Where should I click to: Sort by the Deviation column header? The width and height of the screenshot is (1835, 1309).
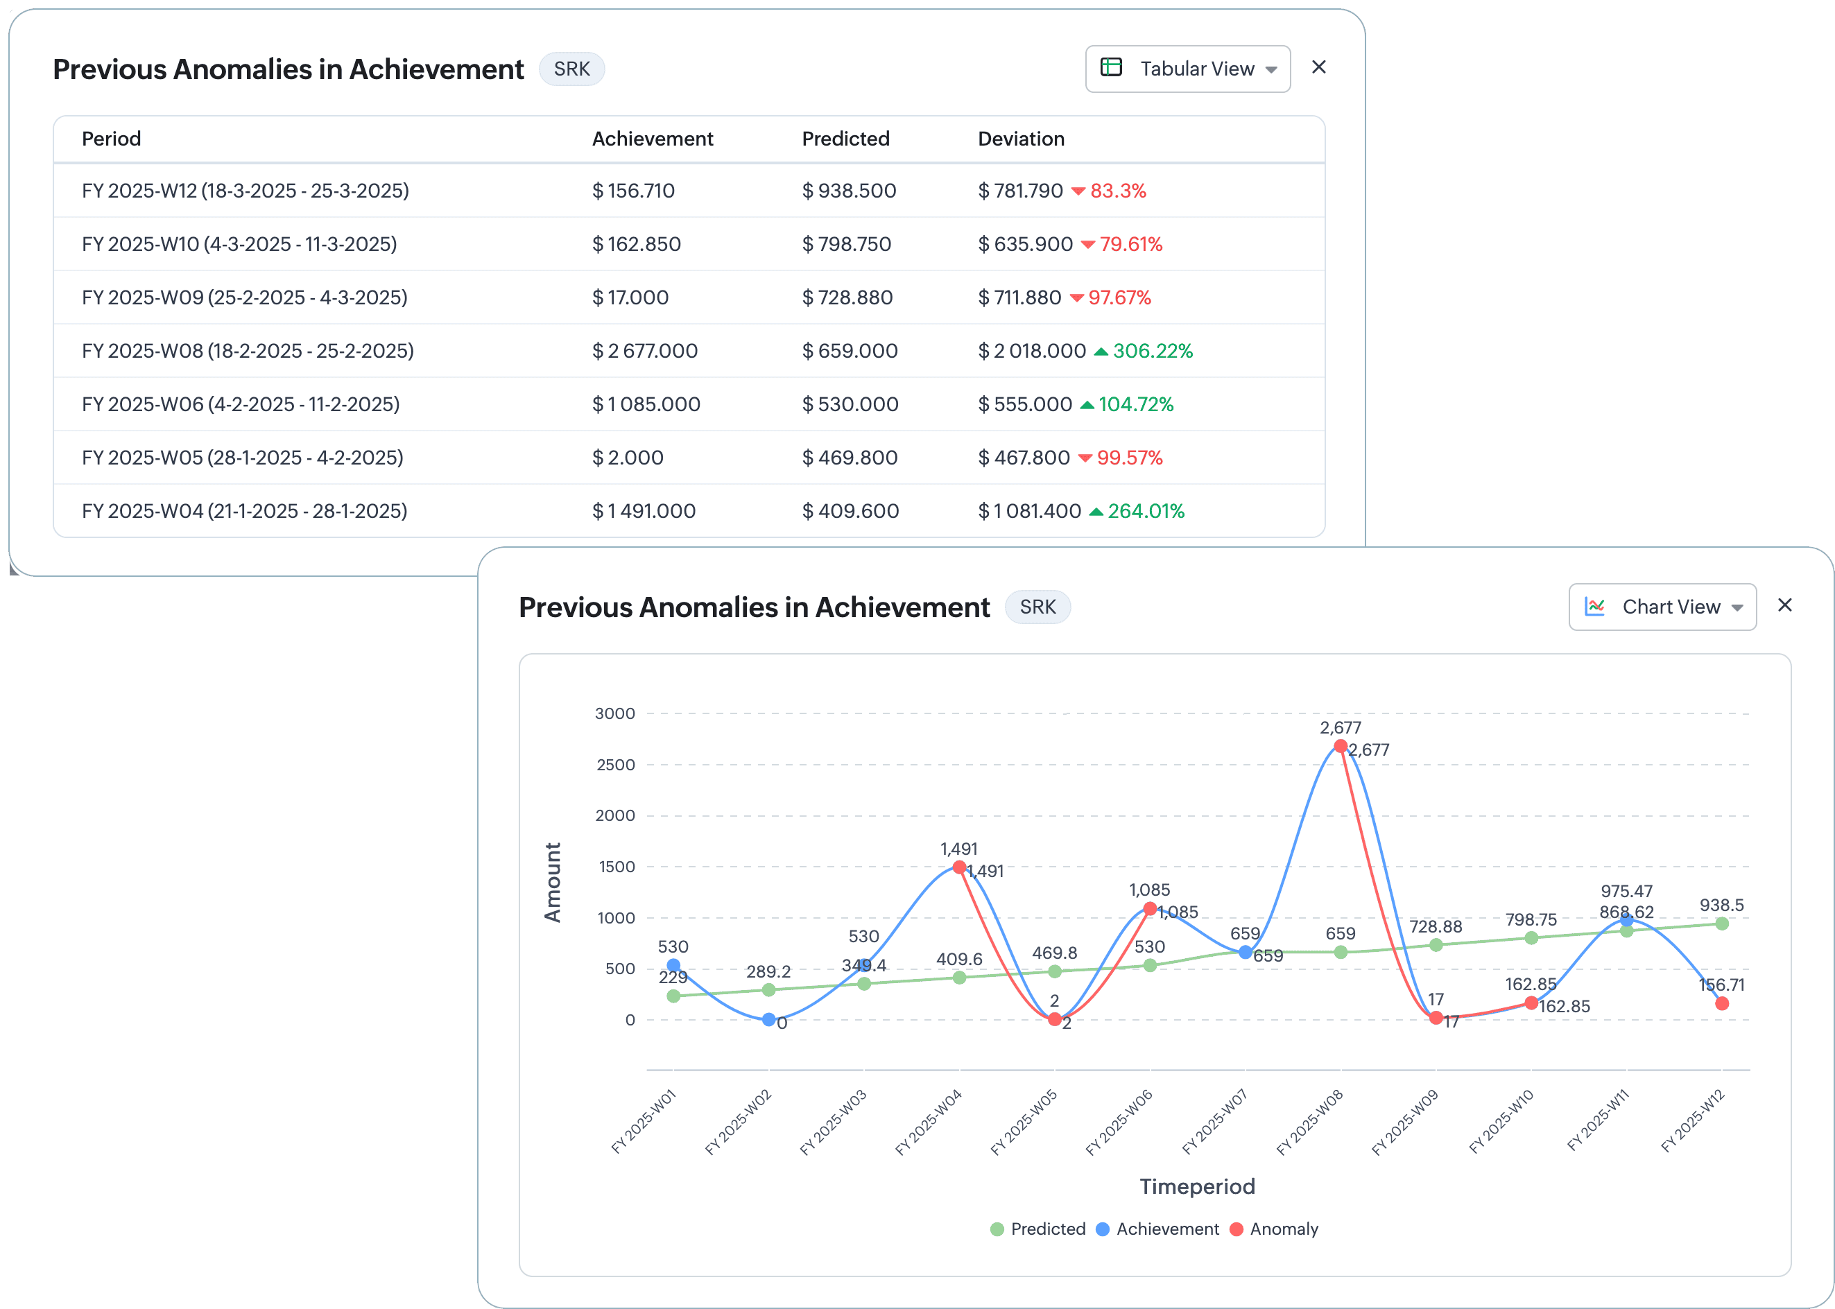[x=1021, y=139]
